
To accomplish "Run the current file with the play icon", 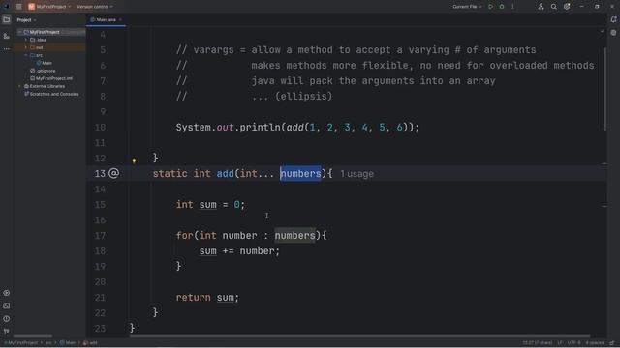I will click(491, 7).
